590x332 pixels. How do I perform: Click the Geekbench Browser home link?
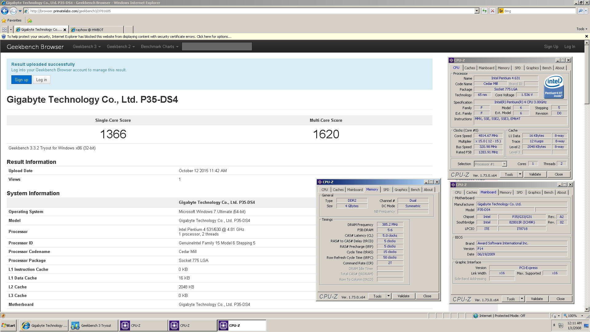(x=35, y=47)
